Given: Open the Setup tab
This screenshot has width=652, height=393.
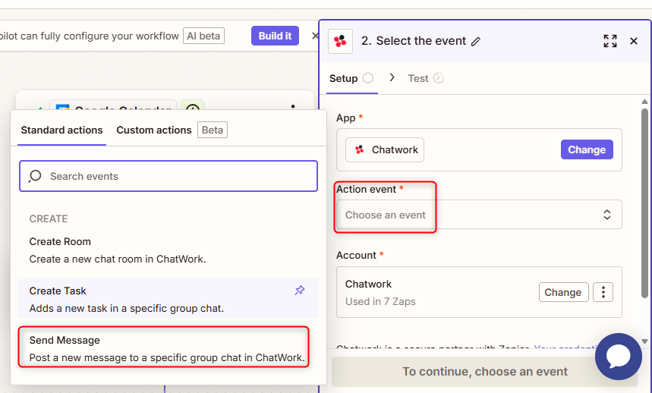Looking at the screenshot, I should click(x=344, y=78).
